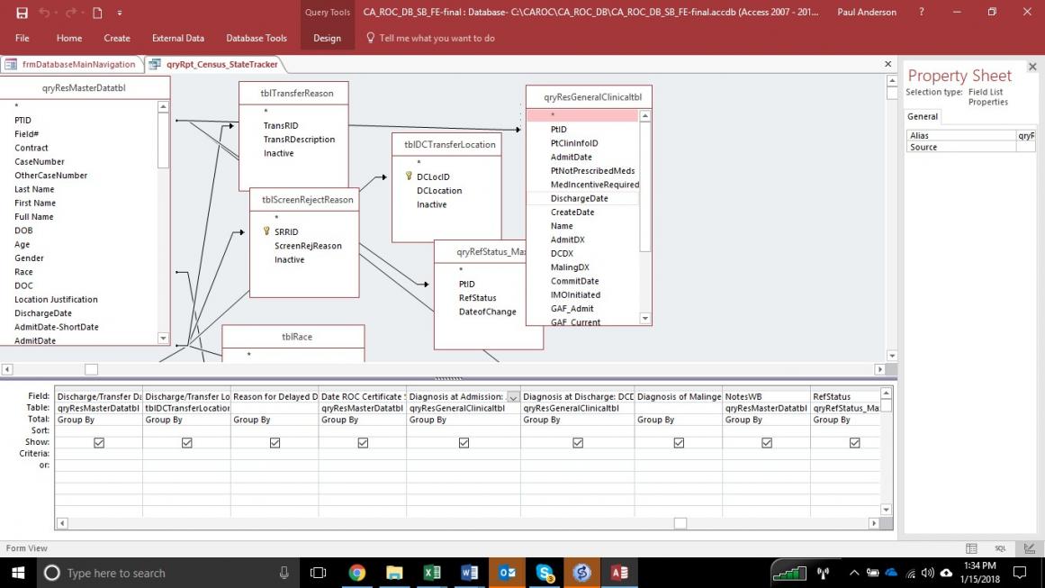
Task: Open the Diagnosis at Admission field dropdown
Action: 513,396
